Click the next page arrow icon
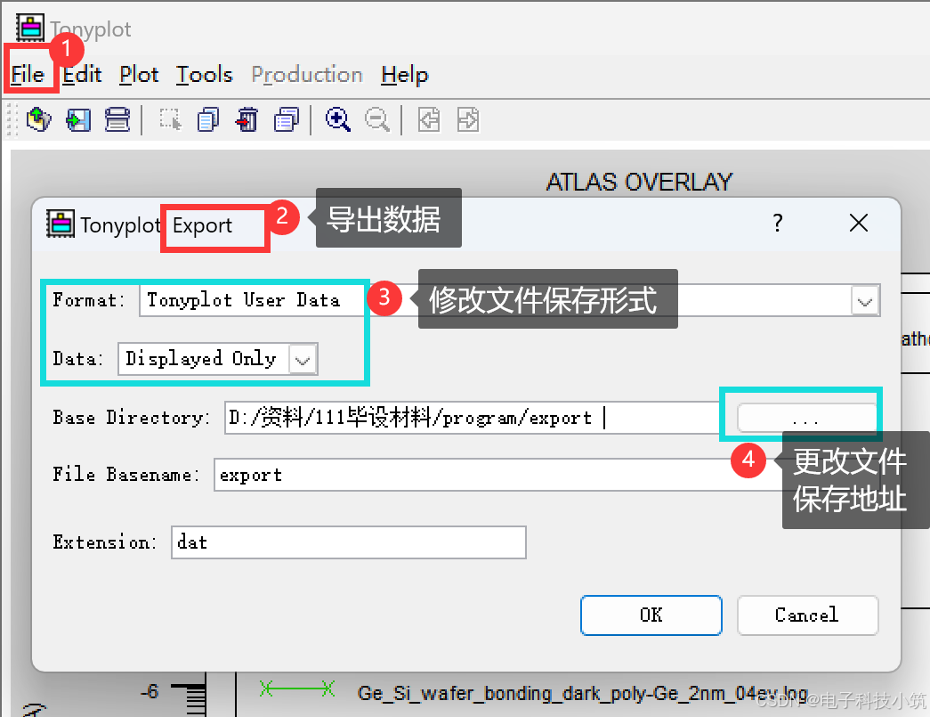The image size is (930, 717). pyautogui.click(x=468, y=119)
